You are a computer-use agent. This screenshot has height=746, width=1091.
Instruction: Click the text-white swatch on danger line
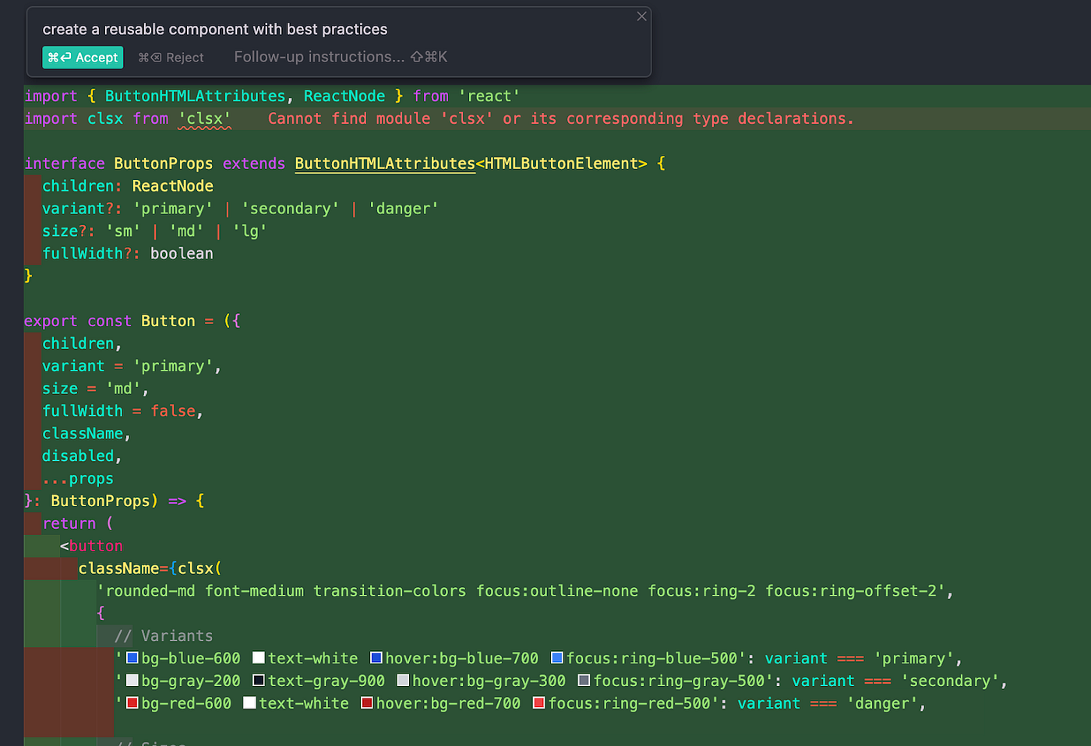pyautogui.click(x=249, y=703)
